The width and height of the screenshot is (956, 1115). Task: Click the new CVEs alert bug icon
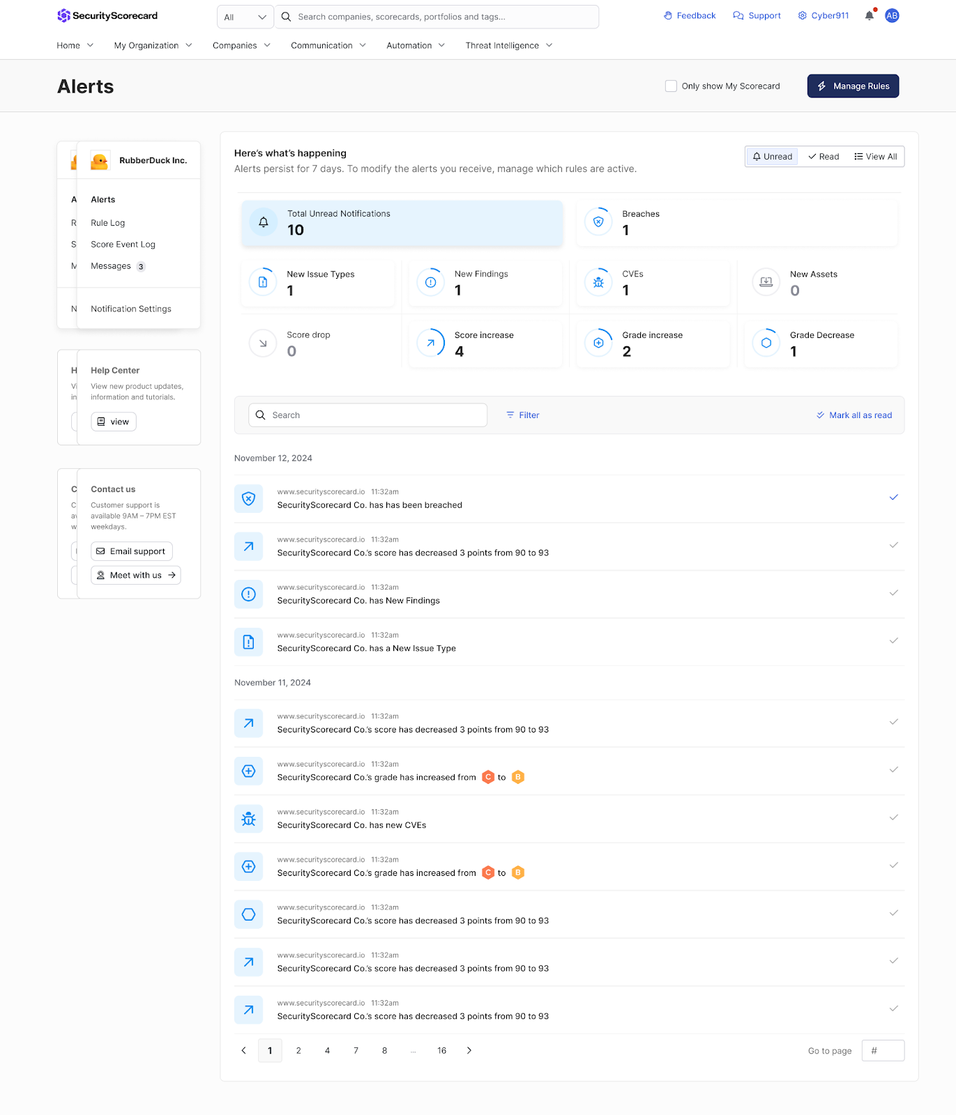248,819
